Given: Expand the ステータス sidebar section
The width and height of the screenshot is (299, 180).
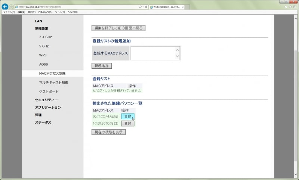Looking at the screenshot, I should (43, 122).
